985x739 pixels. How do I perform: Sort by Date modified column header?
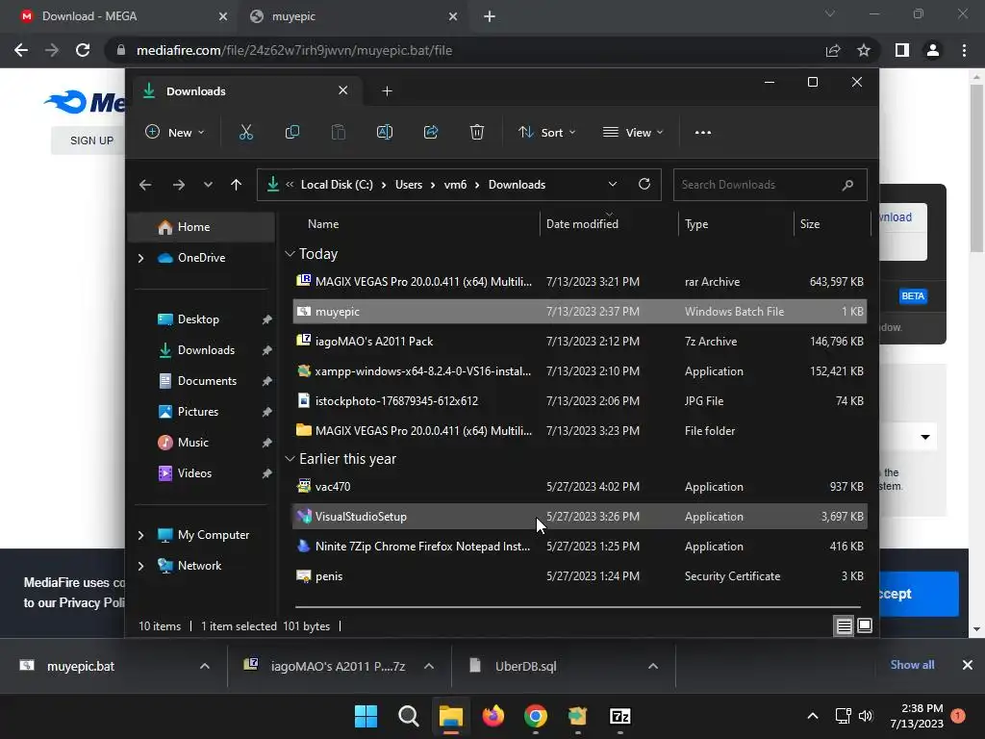(582, 223)
